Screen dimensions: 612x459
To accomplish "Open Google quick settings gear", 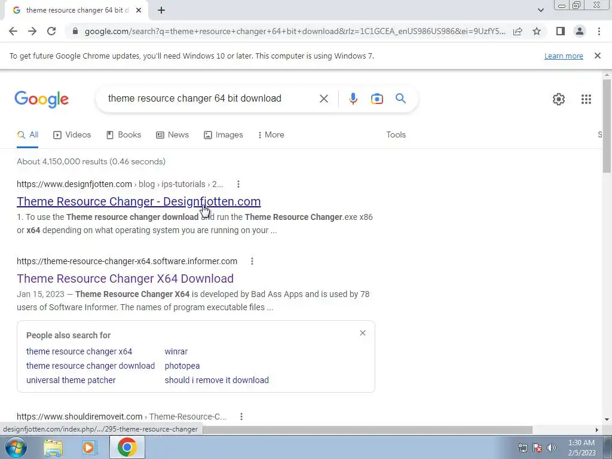I will [559, 99].
